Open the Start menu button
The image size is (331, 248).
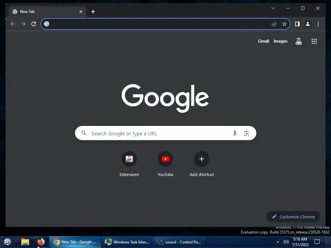click(x=7, y=242)
